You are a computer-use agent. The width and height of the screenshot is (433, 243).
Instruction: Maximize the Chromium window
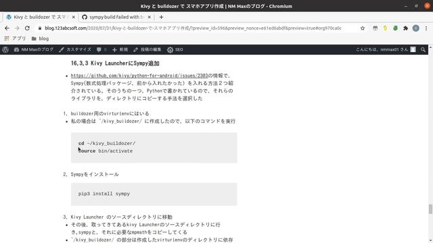(x=416, y=6)
